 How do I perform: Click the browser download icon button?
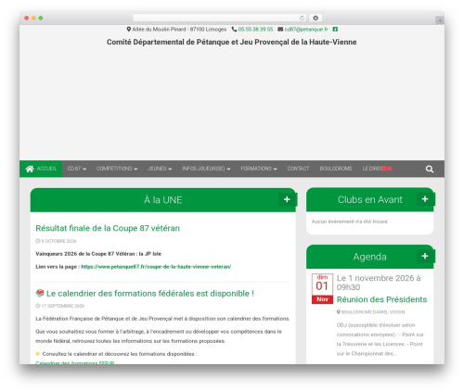pos(316,19)
